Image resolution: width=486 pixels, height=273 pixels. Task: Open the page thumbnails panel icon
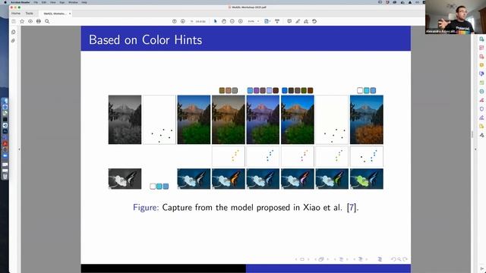coord(14,32)
